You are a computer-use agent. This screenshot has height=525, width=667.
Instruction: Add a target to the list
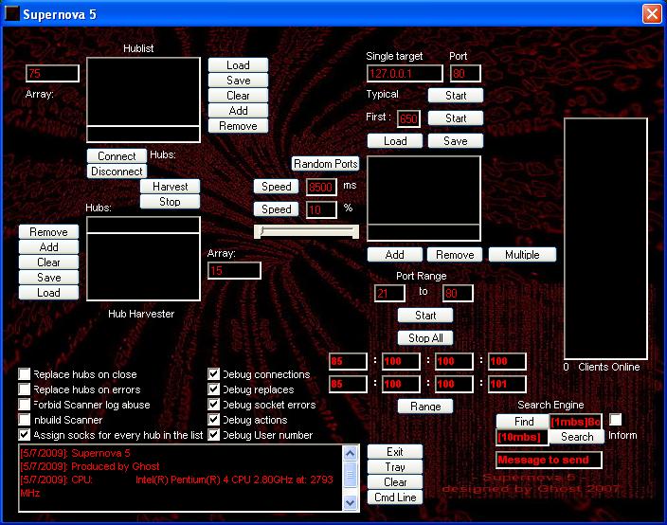tap(395, 254)
